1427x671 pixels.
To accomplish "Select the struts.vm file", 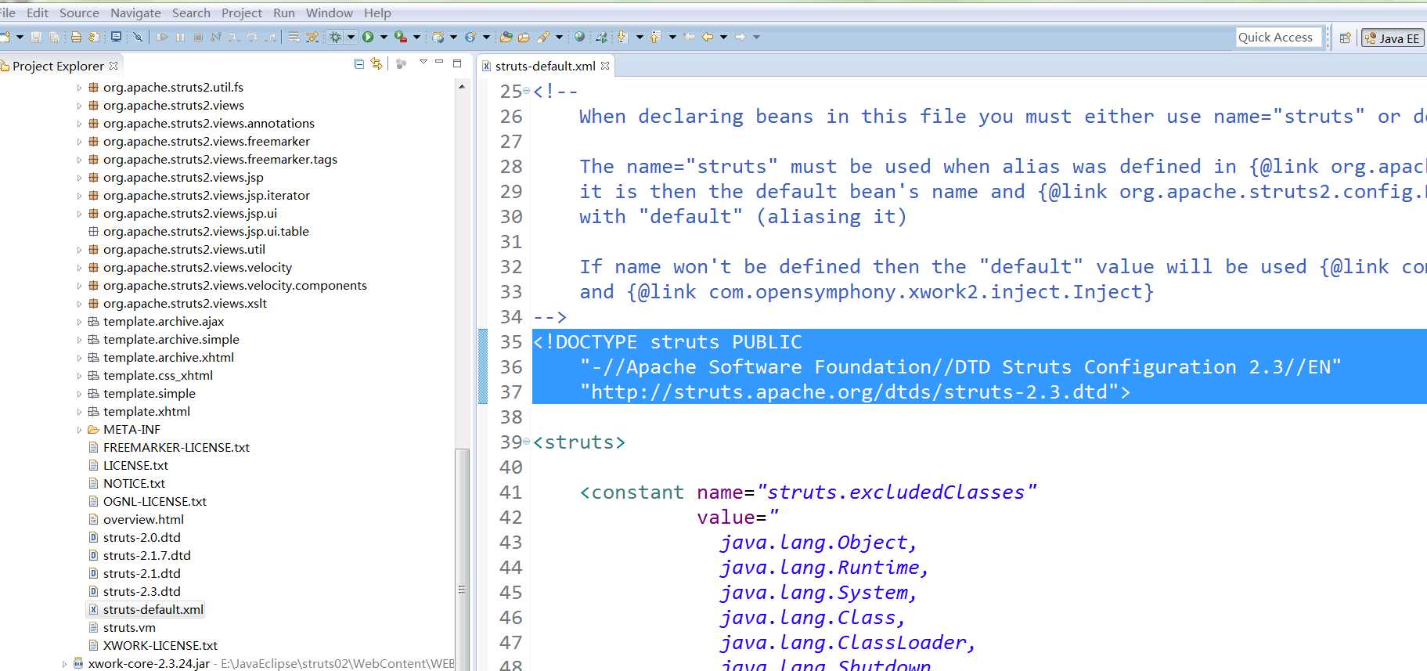I will pyautogui.click(x=129, y=627).
